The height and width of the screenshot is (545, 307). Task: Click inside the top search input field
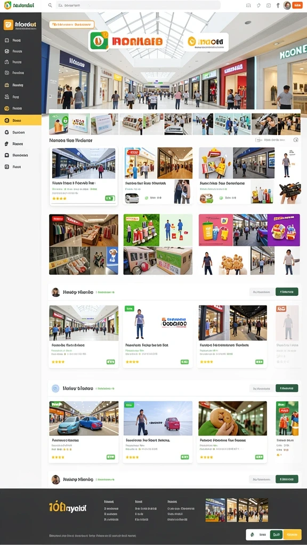[138, 5]
